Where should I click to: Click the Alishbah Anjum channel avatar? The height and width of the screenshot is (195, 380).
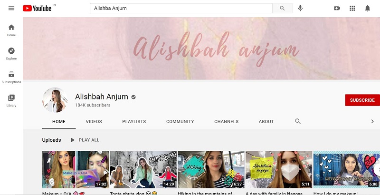point(55,100)
